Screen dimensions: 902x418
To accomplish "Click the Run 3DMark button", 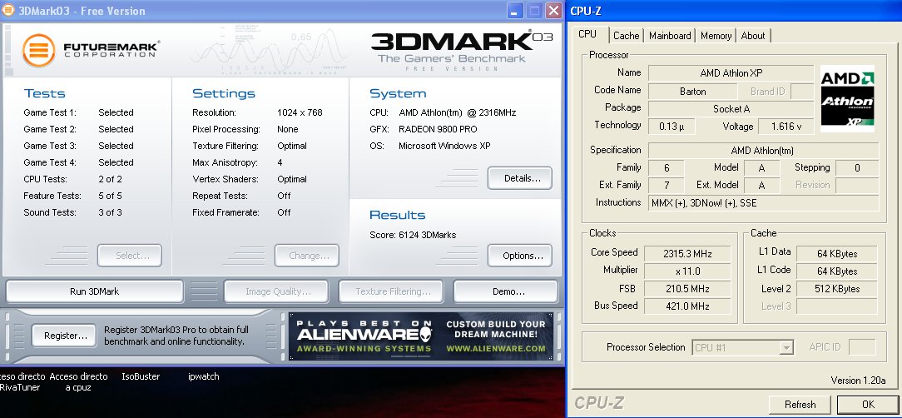I will point(94,291).
